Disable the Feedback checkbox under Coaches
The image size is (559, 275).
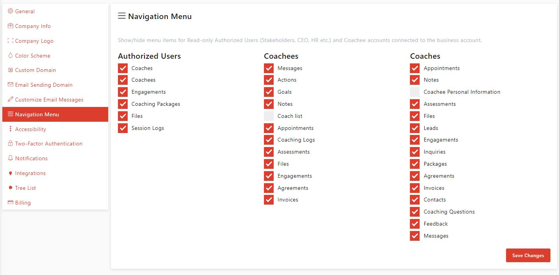pos(414,224)
